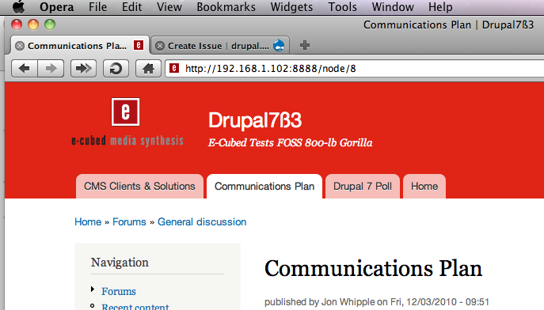The height and width of the screenshot is (310, 544).
Task: Go to the Home site tab
Action: pyautogui.click(x=424, y=187)
